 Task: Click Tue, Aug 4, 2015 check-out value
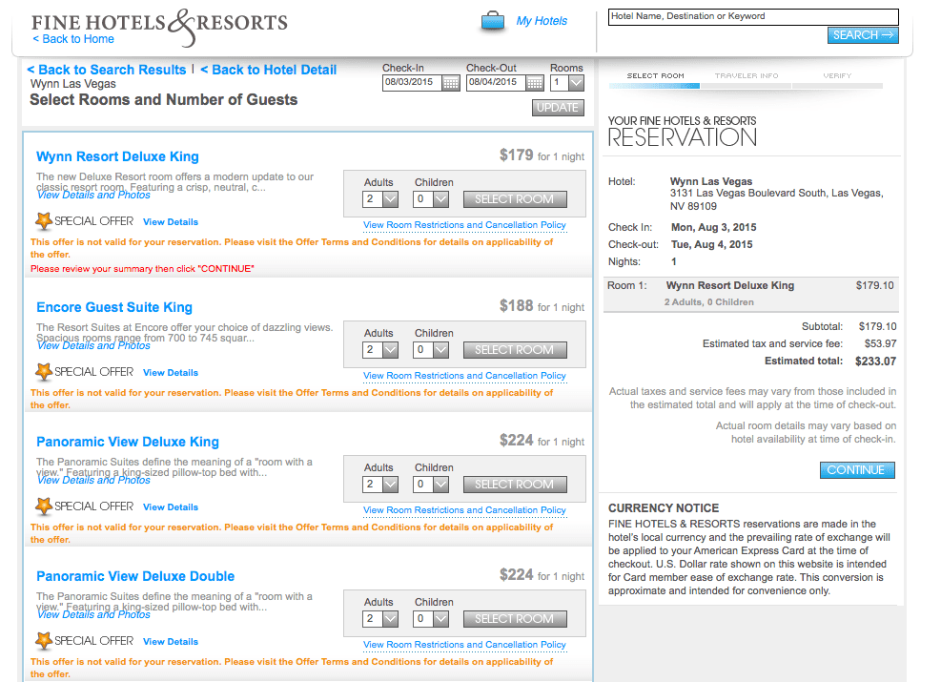[x=712, y=245]
